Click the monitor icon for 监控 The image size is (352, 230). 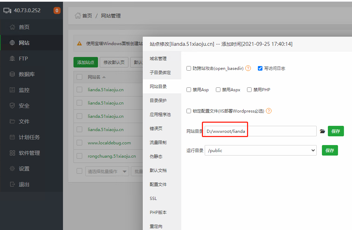(12, 90)
